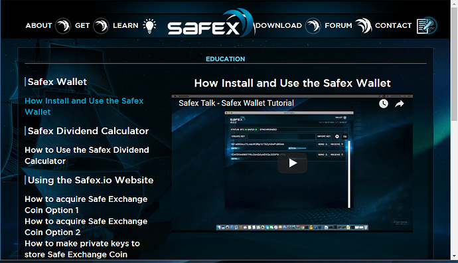The height and width of the screenshot is (263, 458).
Task: Open 'How to Use the Safex Dividend Calculator'
Action: tap(87, 155)
